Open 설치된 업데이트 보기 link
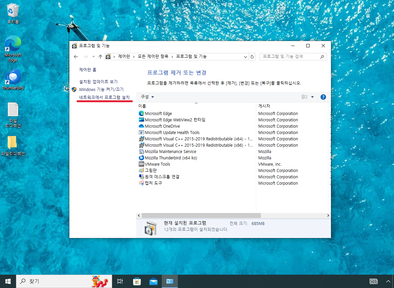The image size is (394, 288). pos(98,82)
